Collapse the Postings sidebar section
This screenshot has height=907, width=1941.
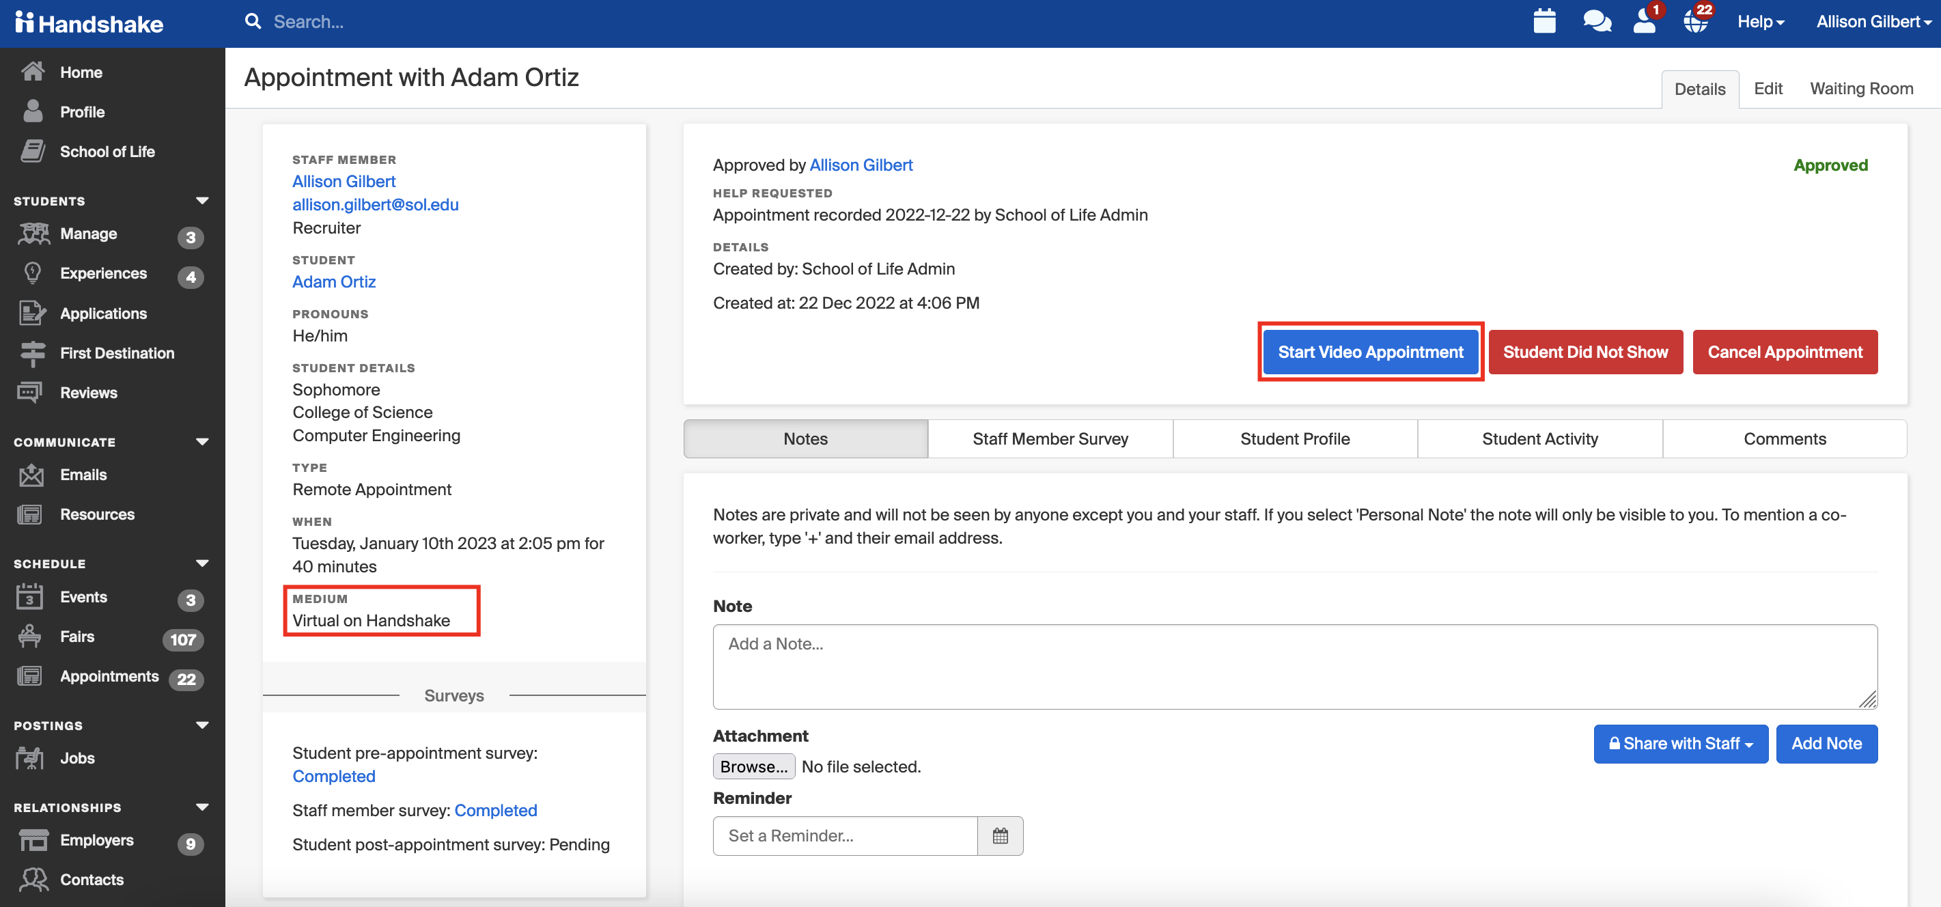[x=201, y=725]
